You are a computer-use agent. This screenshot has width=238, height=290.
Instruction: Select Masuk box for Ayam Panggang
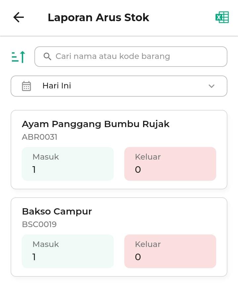[68, 164]
